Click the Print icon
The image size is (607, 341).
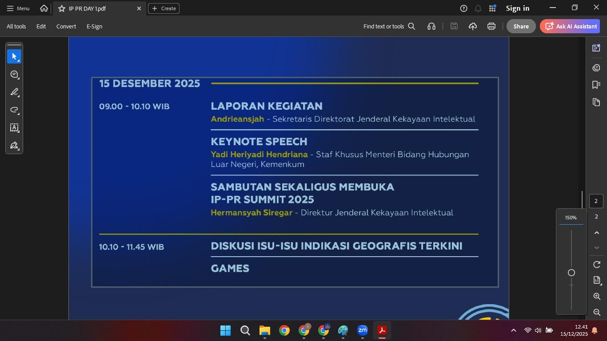click(x=491, y=27)
